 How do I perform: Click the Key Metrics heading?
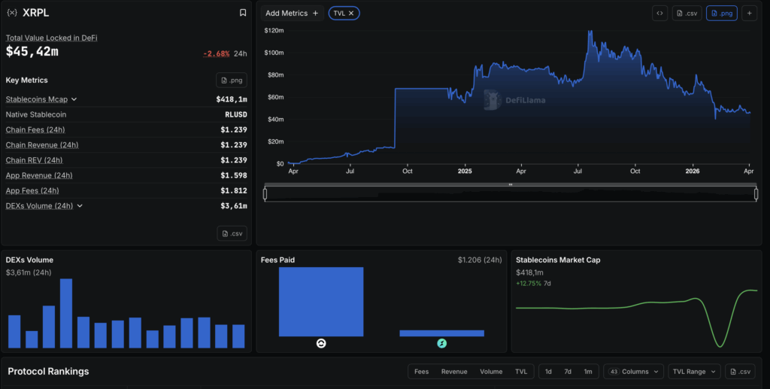[x=26, y=80]
